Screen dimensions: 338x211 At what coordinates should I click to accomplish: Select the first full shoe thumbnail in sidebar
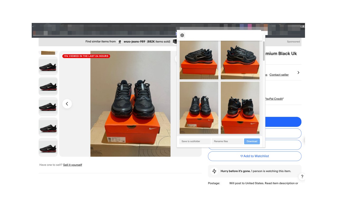(x=48, y=66)
